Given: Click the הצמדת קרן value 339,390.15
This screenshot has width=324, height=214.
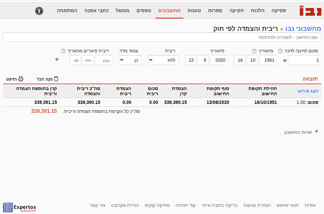Looking at the screenshot, I should pos(176,102).
